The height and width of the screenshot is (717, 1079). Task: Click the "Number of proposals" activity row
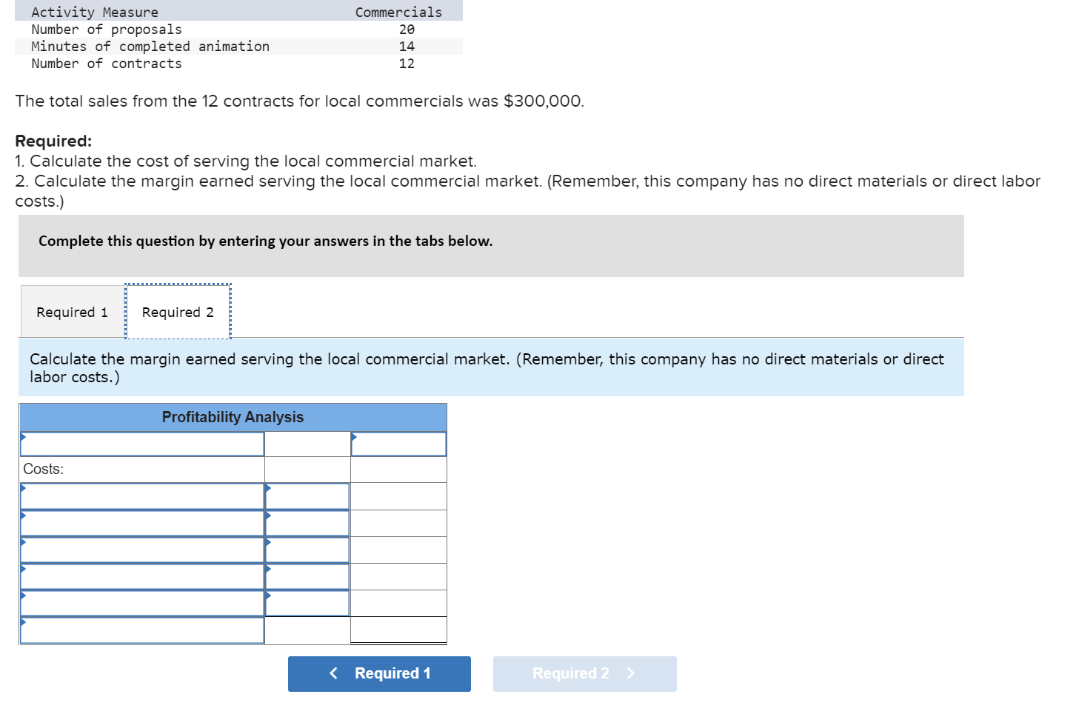click(x=238, y=30)
